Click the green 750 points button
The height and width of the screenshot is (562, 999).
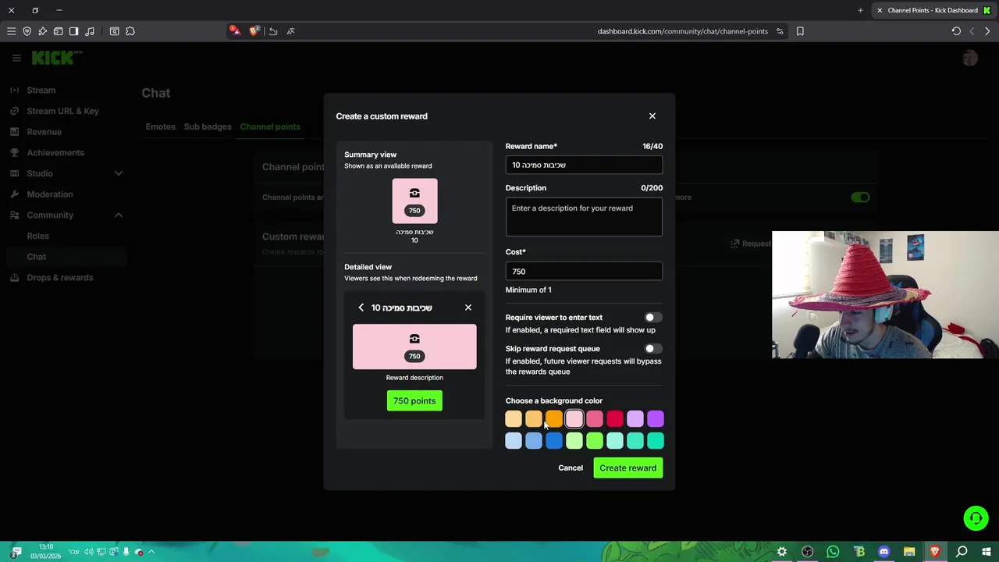414,400
